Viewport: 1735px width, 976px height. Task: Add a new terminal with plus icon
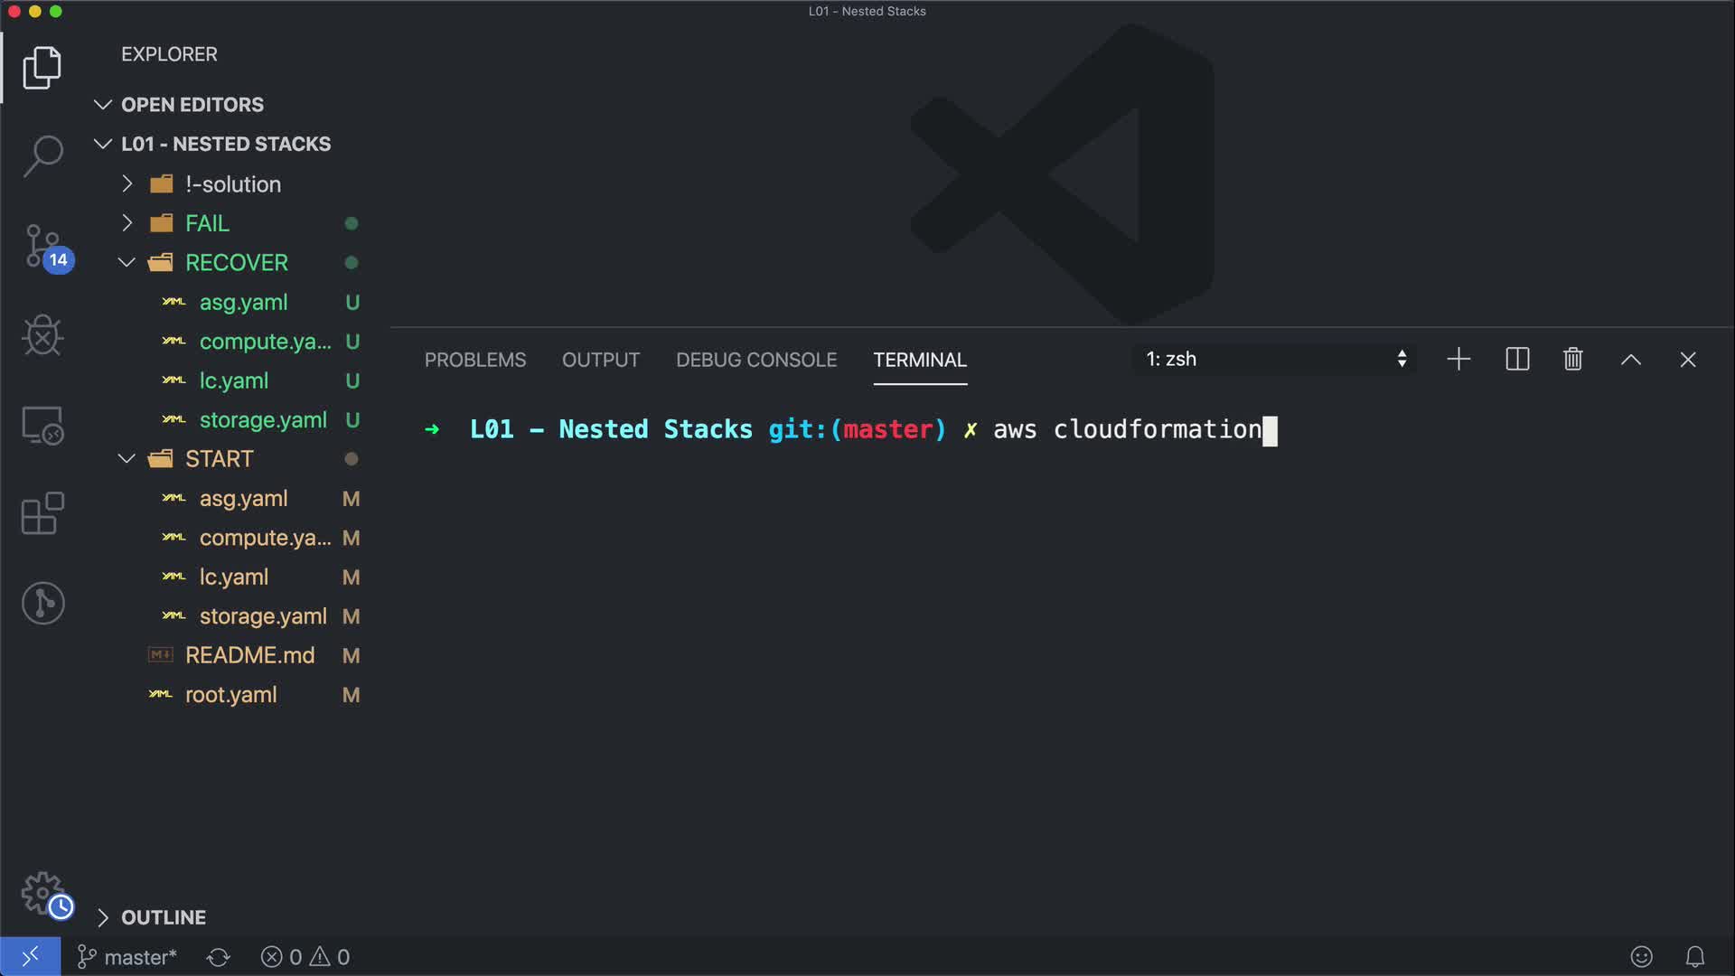click(1458, 360)
